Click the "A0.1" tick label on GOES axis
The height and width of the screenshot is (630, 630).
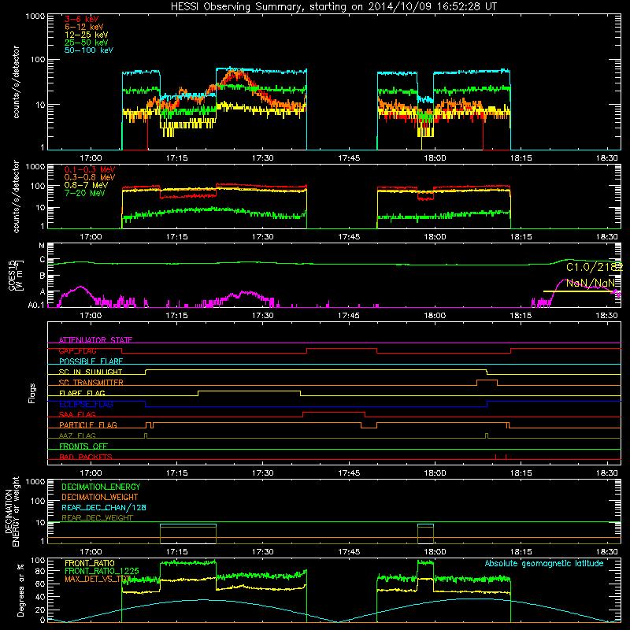[36, 305]
